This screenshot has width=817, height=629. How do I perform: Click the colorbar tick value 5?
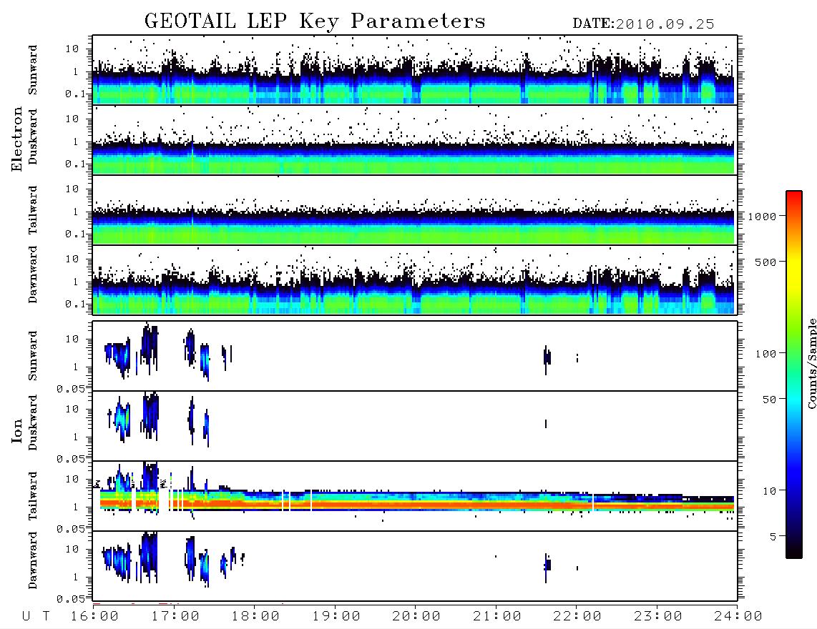773,536
